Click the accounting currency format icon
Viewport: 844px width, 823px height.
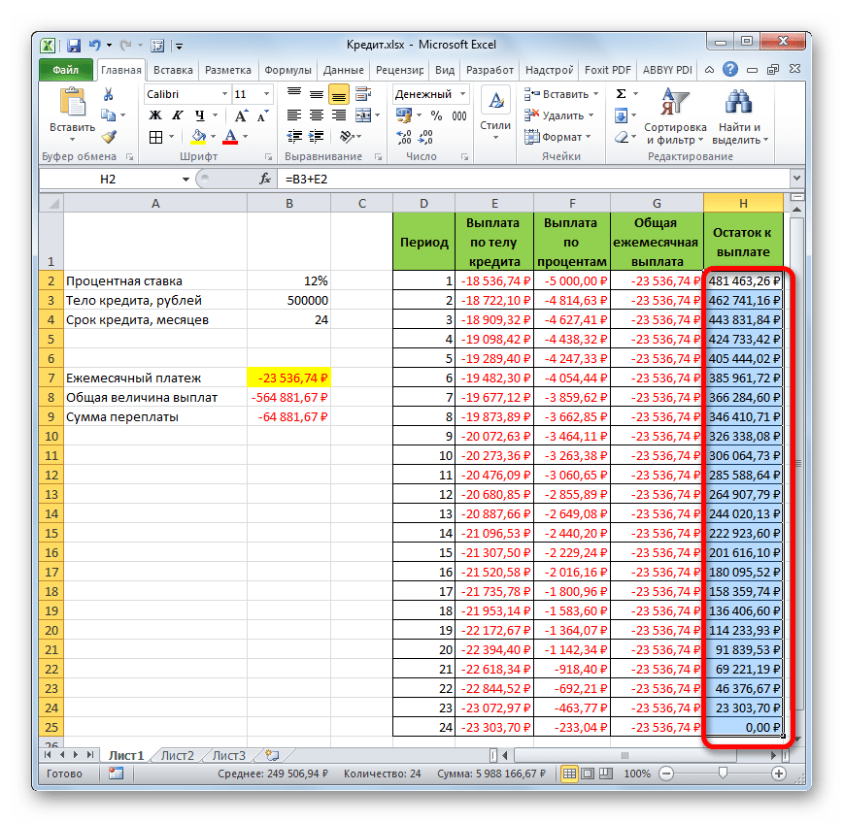(x=404, y=115)
